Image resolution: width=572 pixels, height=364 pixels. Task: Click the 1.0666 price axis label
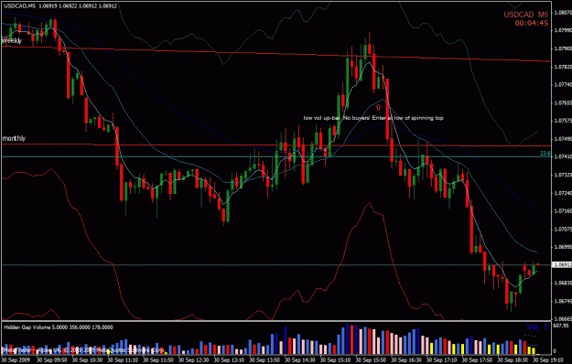[563, 318]
